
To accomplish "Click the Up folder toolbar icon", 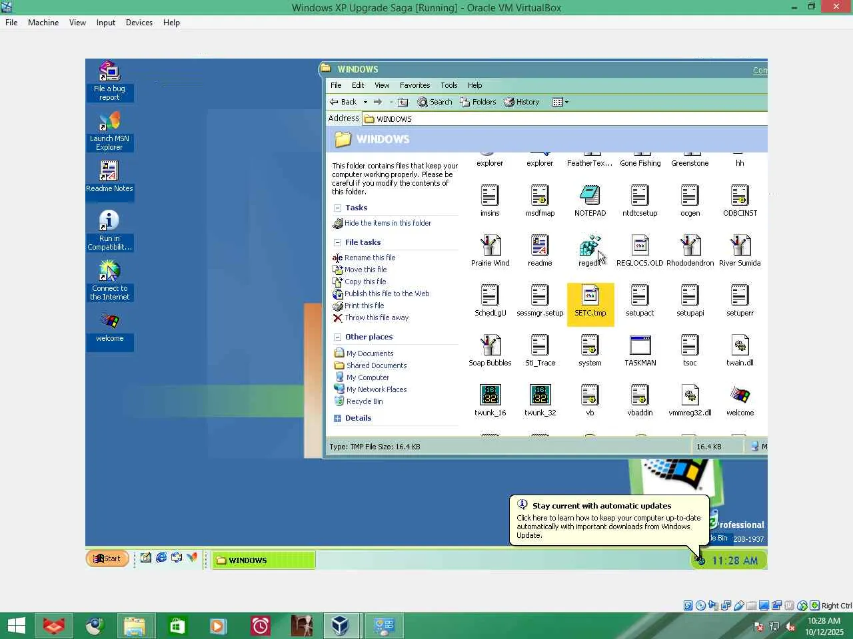I will tap(403, 102).
